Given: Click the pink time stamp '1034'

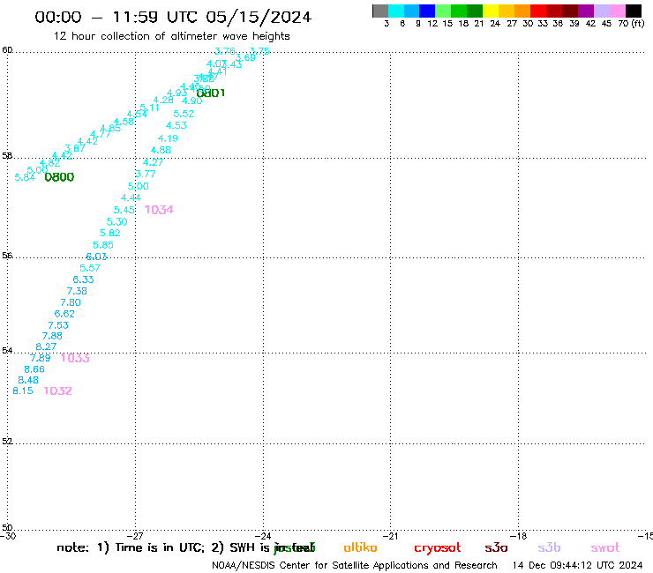Looking at the screenshot, I should click(x=159, y=210).
